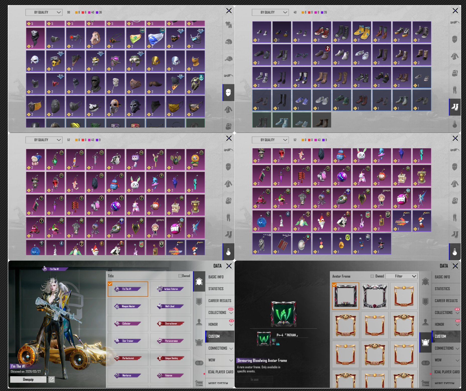Open STATISTICS tab in Avatar Frame panel
Screen dimensions: 466x391
(446, 289)
